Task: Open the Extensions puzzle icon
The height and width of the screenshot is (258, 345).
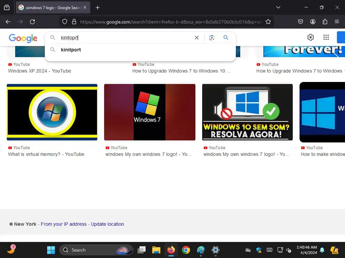Action: 325,21
